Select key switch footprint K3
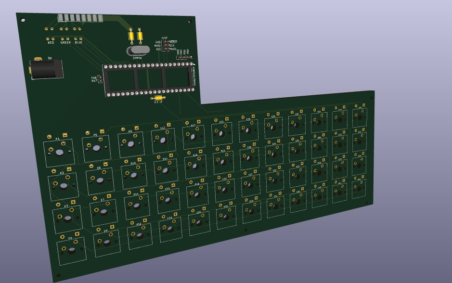 coord(67,219)
